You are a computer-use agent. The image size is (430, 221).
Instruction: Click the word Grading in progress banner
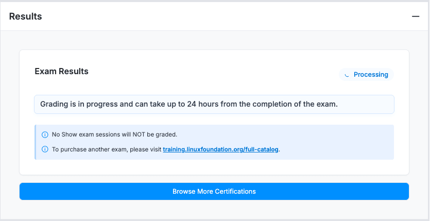click(54, 104)
